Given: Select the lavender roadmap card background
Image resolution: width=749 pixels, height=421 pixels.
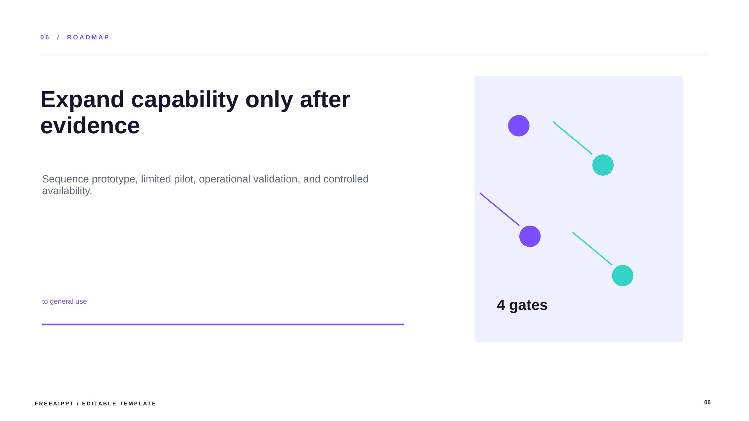Looking at the screenshot, I should point(579,209).
